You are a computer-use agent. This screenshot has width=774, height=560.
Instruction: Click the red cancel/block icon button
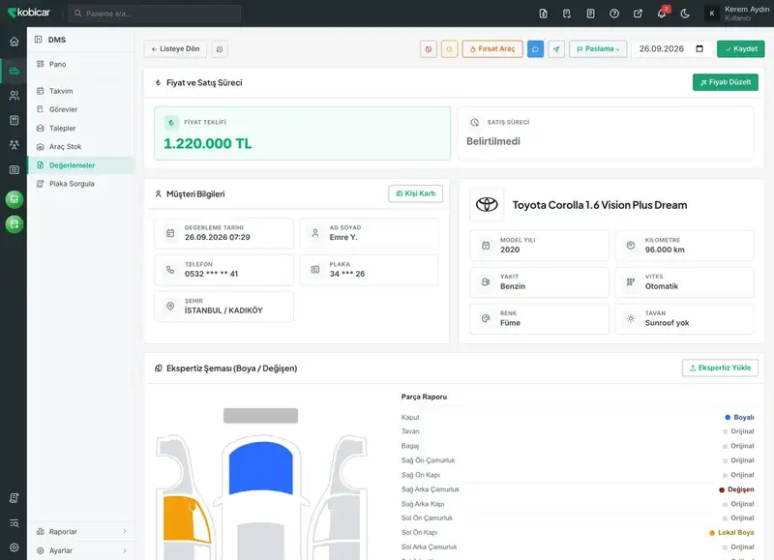tap(429, 49)
